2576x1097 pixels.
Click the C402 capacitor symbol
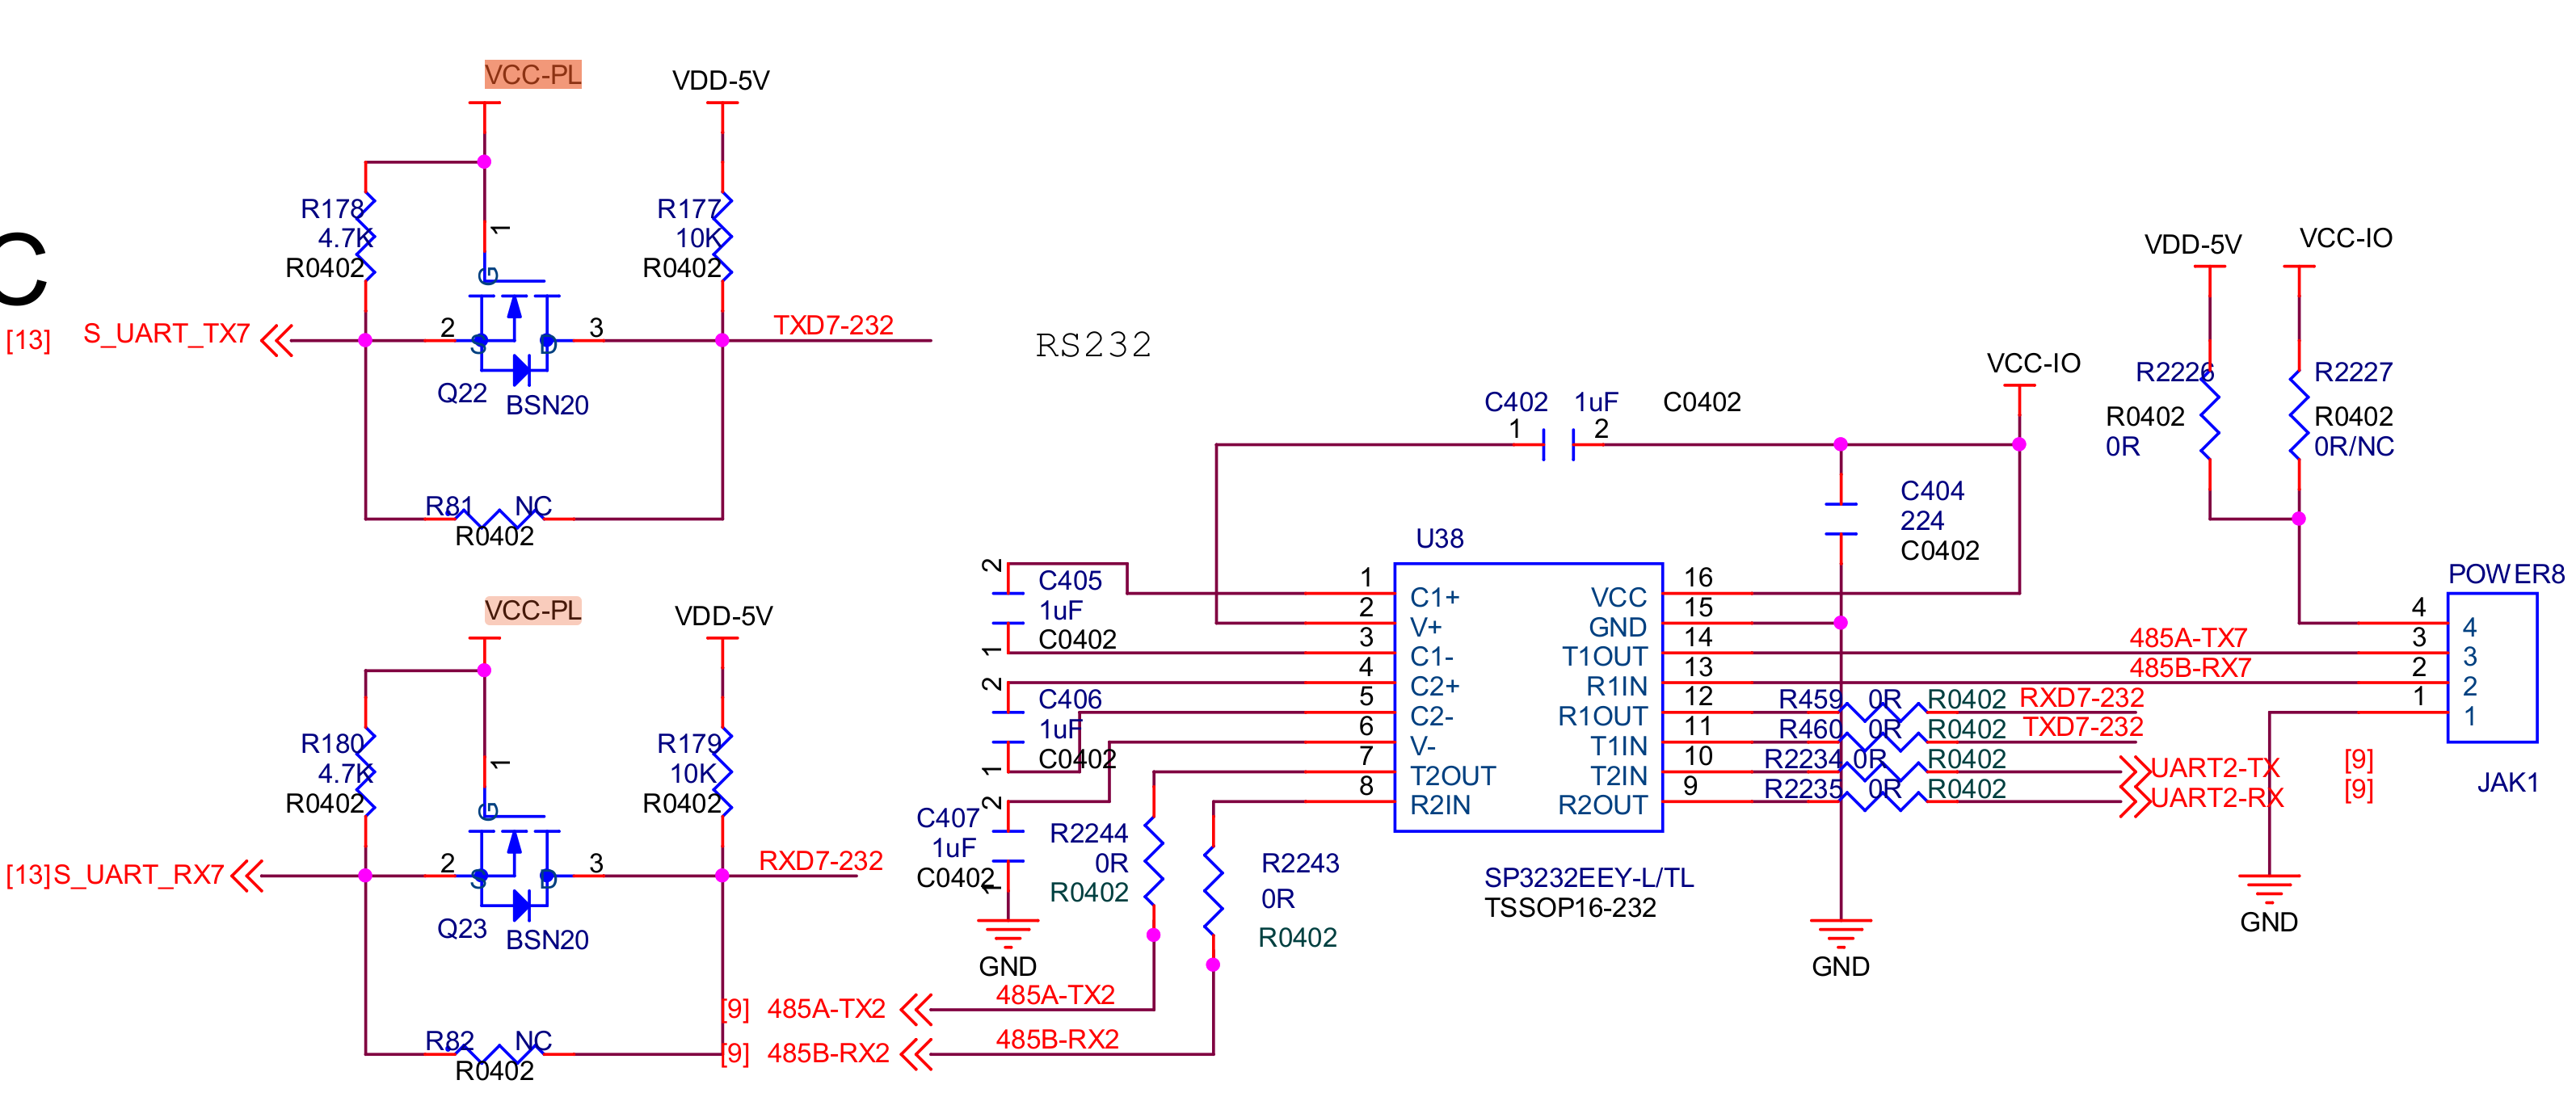click(1559, 445)
